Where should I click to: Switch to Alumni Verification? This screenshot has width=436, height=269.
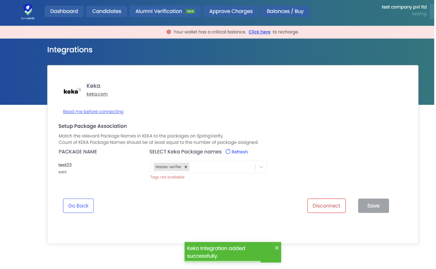[159, 11]
